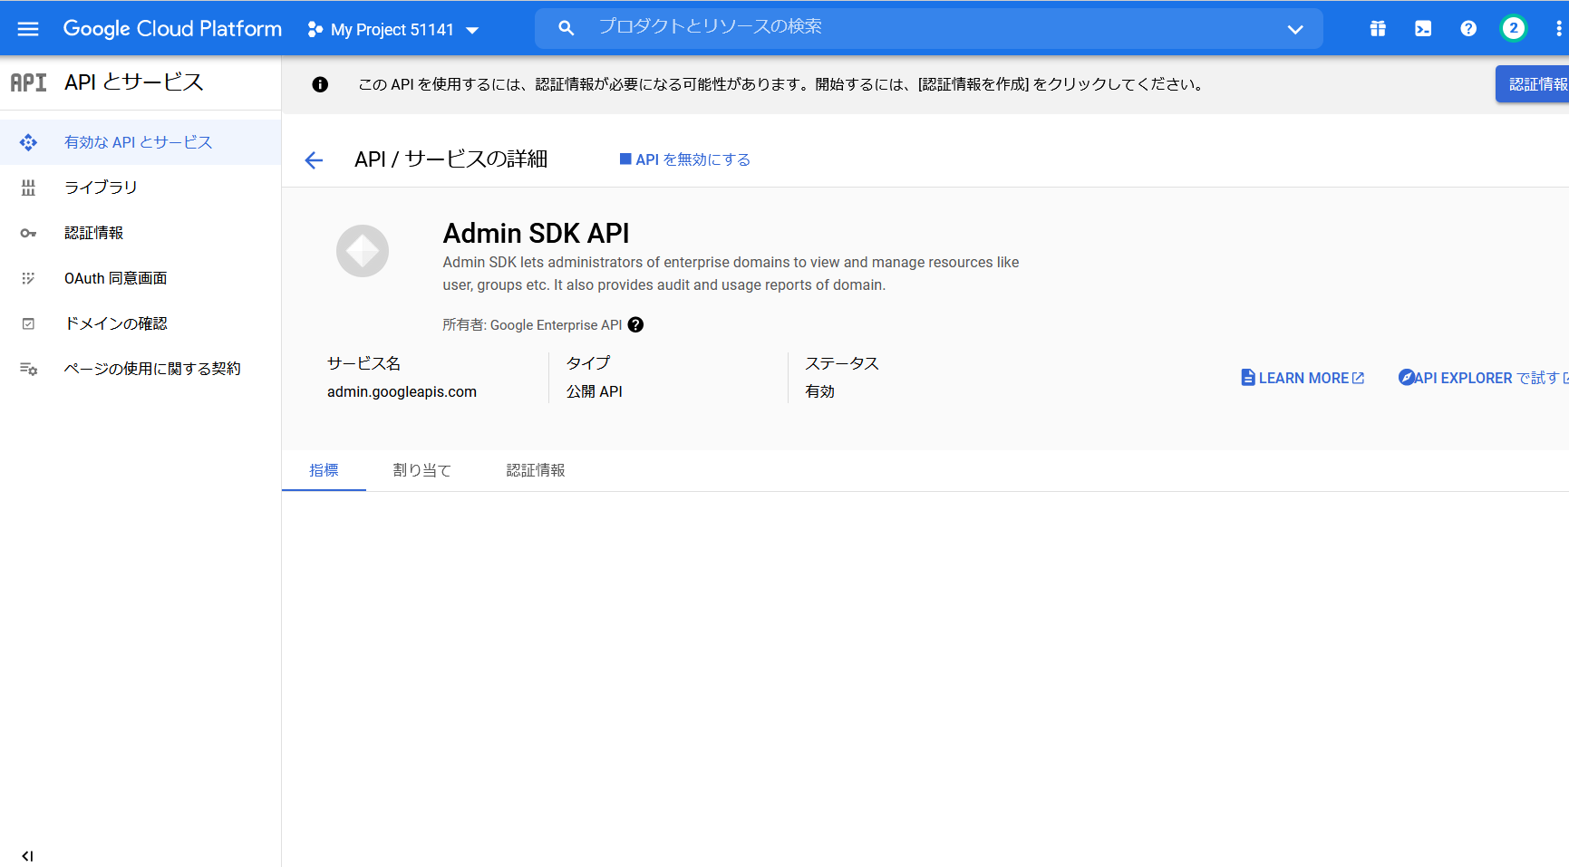This screenshot has height=867, width=1569.
Task: Click the credentials key icon
Action: (x=28, y=233)
